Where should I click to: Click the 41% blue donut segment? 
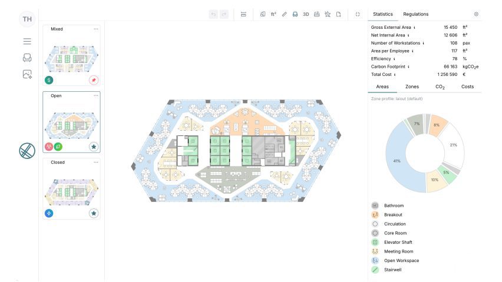(397, 161)
